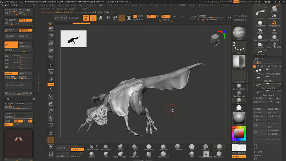
Task: Open the Dots stroke type selector
Action: tap(239, 48)
